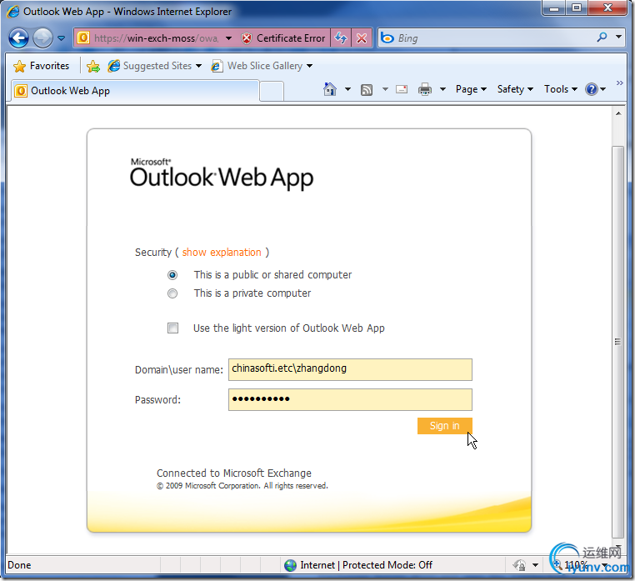Image resolution: width=635 pixels, height=581 pixels.
Task: Expand the Home button dropdown arrow
Action: click(x=347, y=89)
